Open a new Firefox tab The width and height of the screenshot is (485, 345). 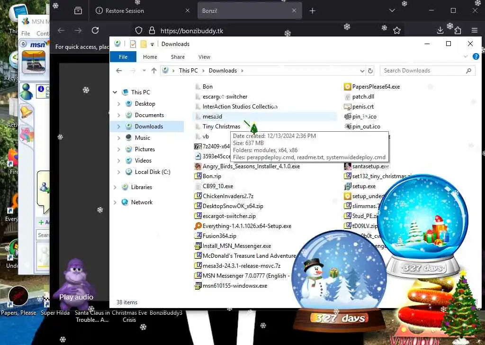tap(313, 11)
